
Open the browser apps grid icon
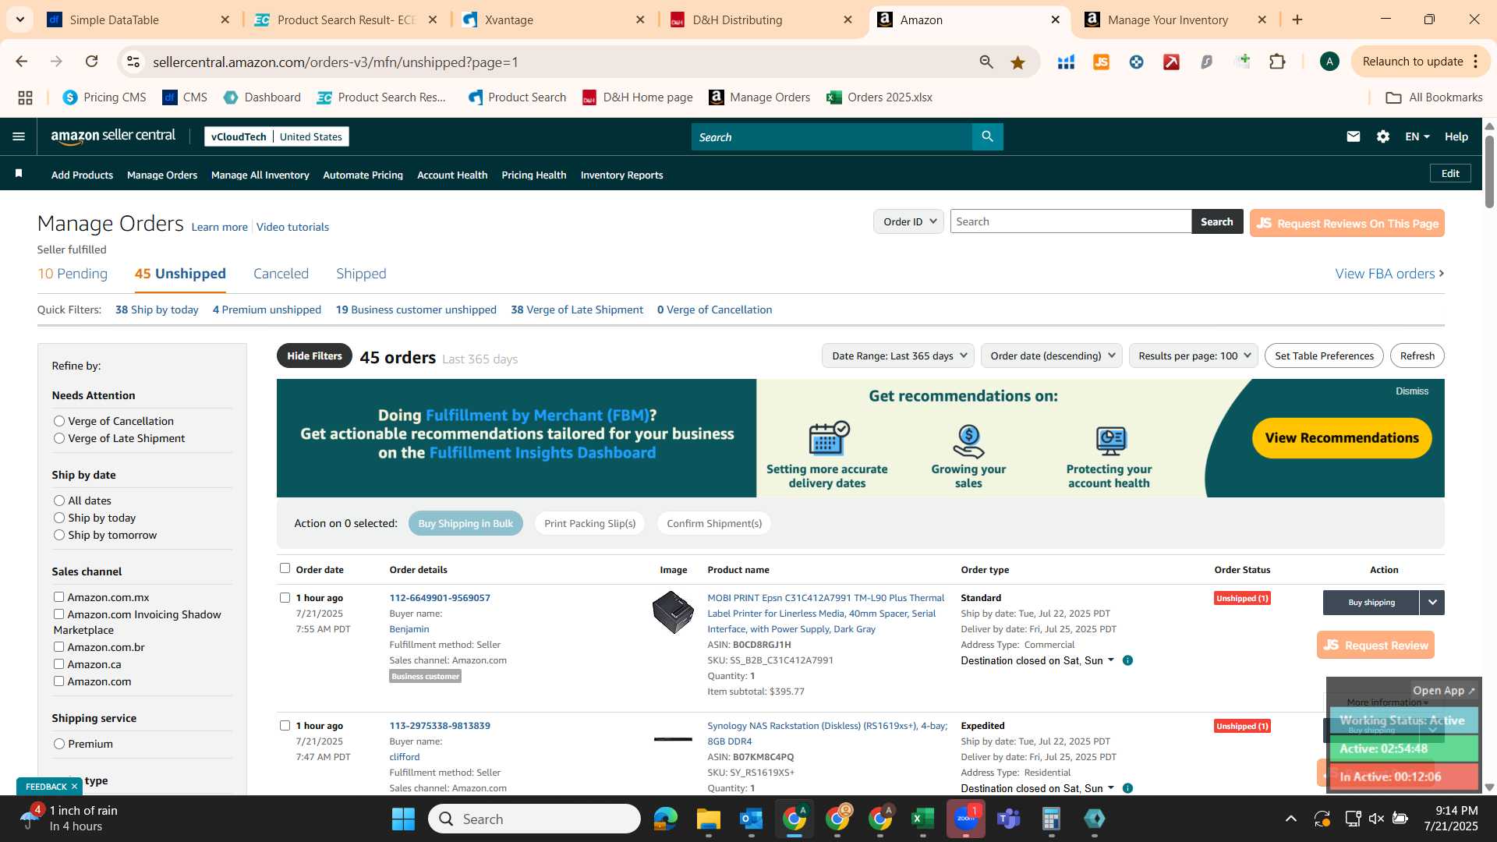point(25,97)
